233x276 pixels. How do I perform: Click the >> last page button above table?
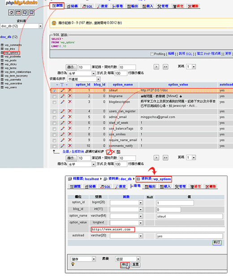(x=165, y=67)
